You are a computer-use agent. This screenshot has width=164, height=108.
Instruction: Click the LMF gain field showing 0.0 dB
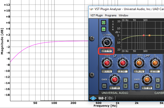click(x=147, y=88)
